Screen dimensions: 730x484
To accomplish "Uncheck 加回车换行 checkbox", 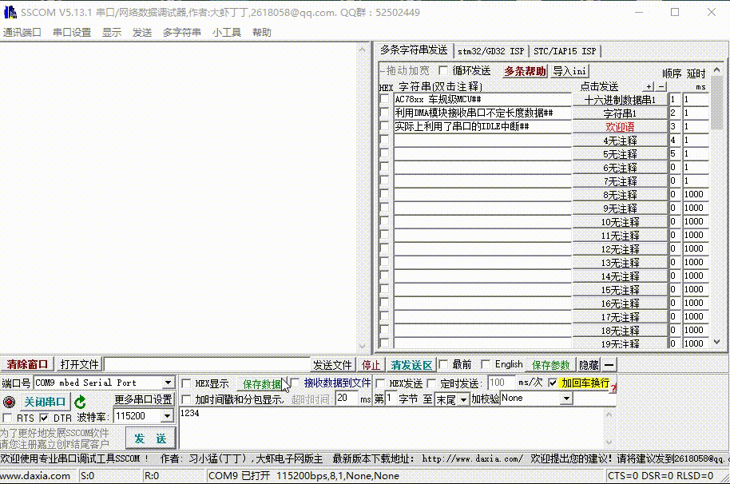I will point(553,383).
